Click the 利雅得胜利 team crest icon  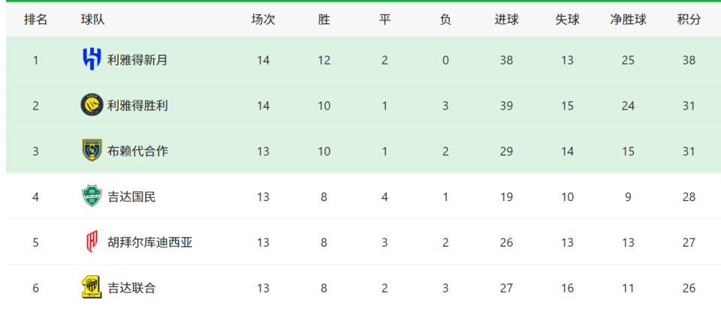(92, 106)
